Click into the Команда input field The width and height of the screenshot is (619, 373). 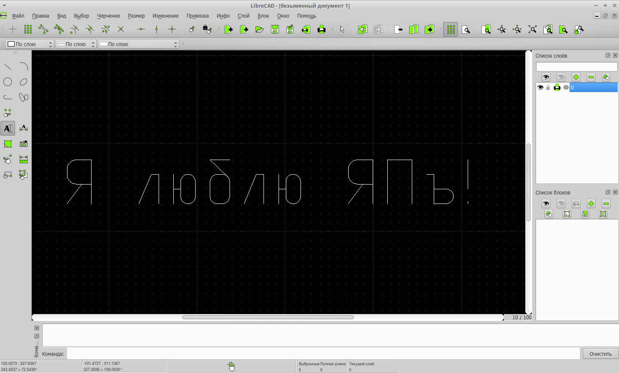[x=323, y=354]
